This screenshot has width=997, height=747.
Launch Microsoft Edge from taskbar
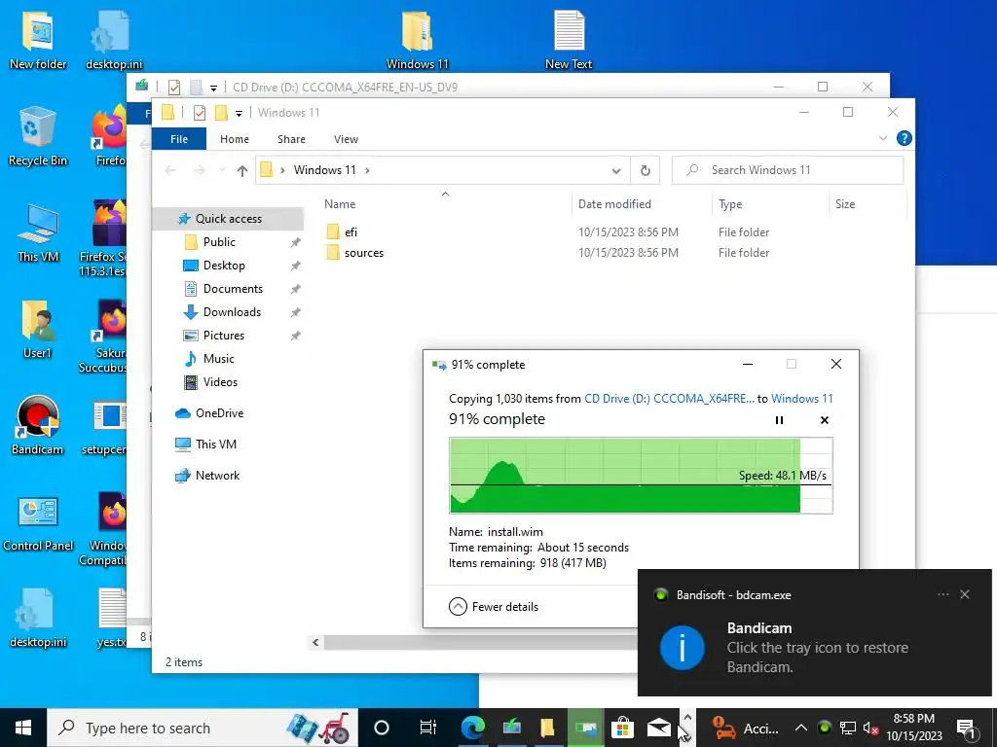[472, 728]
